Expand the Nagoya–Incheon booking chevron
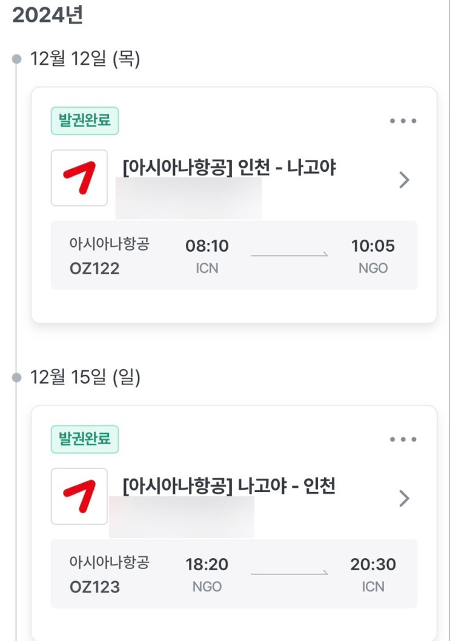This screenshot has height=641, width=450. coord(405,498)
